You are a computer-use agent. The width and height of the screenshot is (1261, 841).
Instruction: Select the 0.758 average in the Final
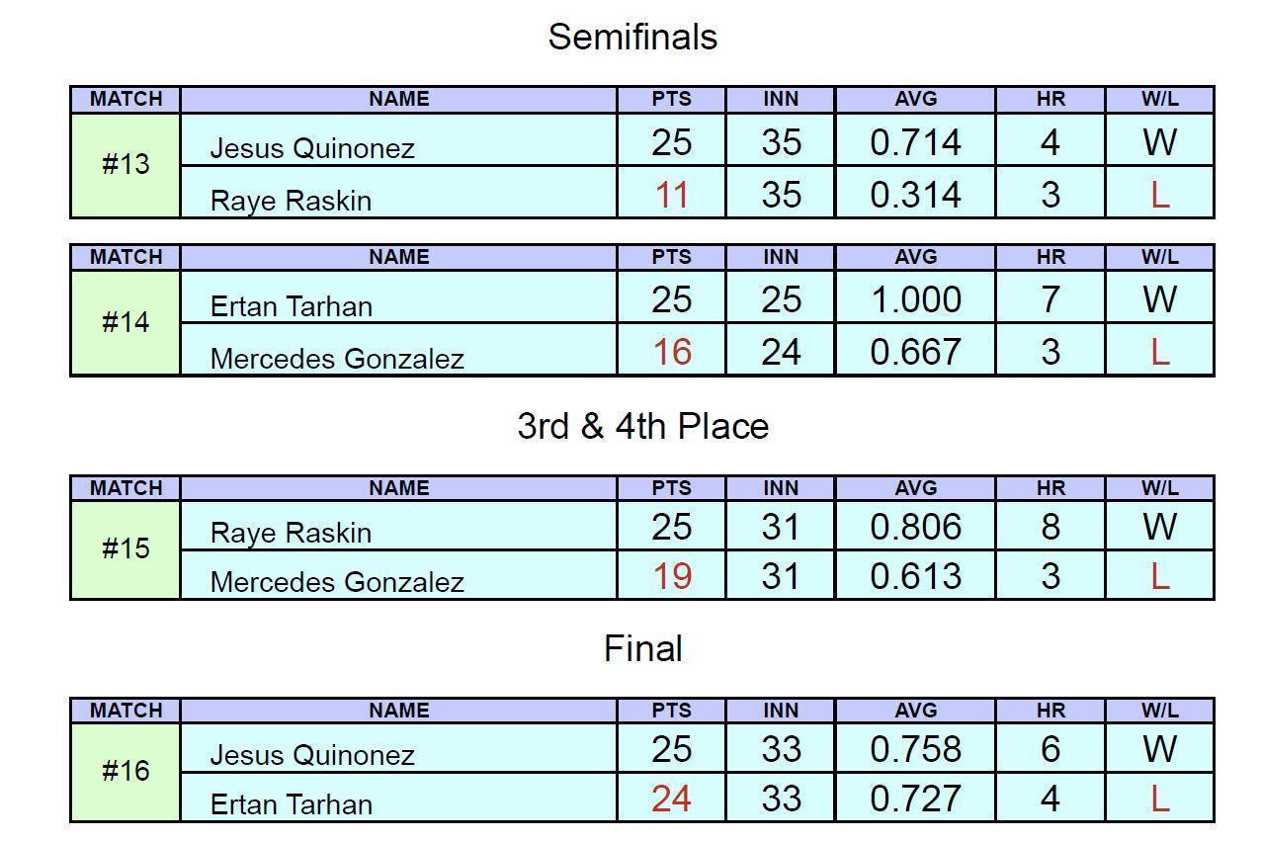click(x=915, y=749)
